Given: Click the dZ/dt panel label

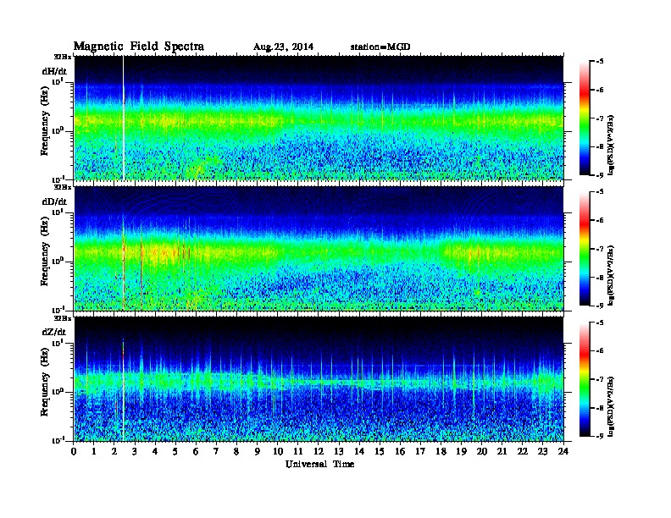Looking at the screenshot, I should click(54, 332).
